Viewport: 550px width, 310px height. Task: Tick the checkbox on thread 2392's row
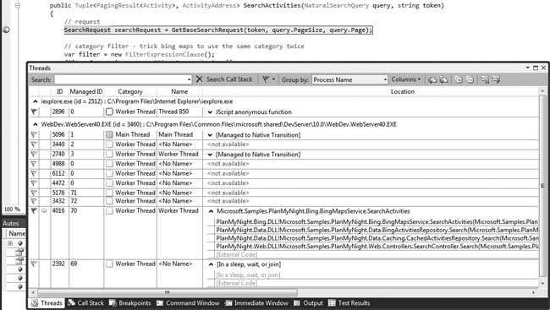pos(109,264)
